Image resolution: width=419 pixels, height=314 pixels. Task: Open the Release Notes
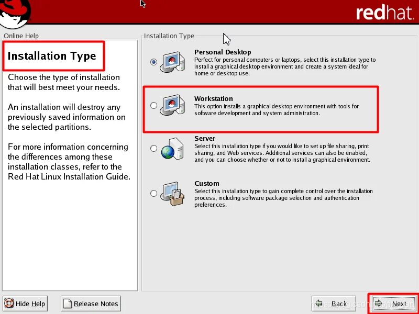point(91,304)
